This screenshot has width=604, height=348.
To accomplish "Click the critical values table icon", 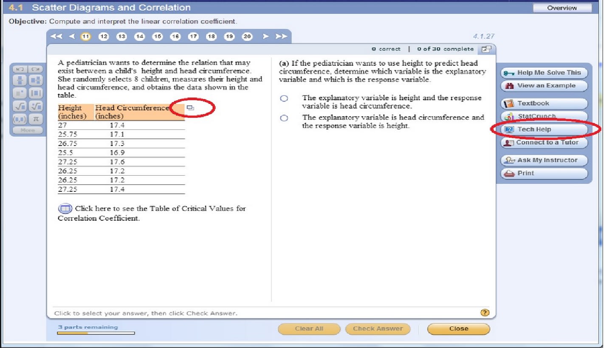I will (x=65, y=209).
